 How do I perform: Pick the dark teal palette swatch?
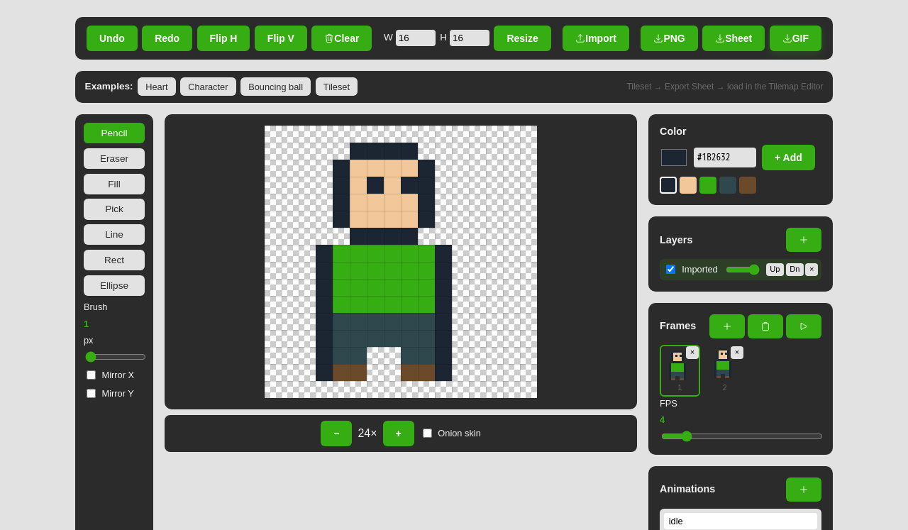point(728,185)
